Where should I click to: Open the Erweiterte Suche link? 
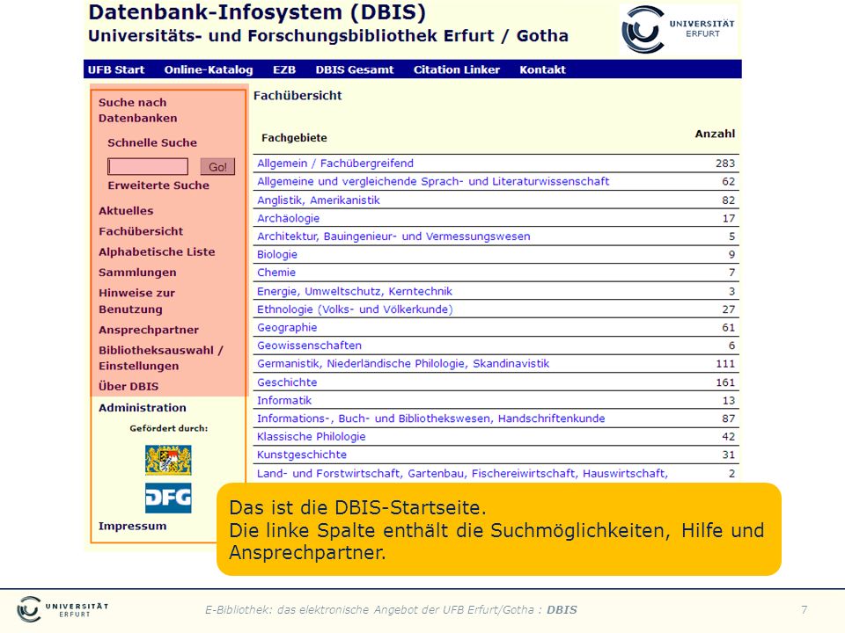[x=158, y=186]
